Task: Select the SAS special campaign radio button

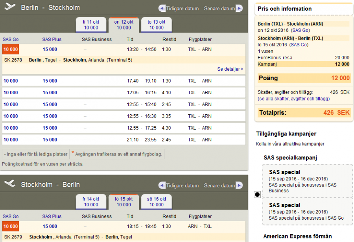Action: 257,194
